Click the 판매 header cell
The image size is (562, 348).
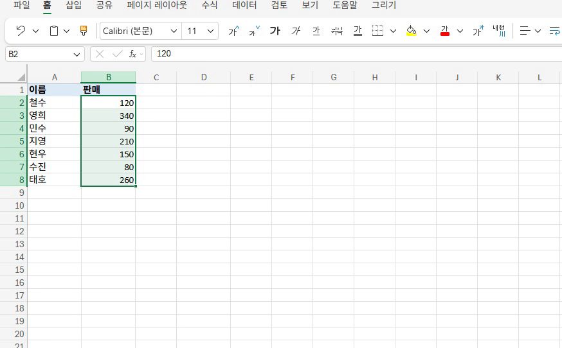pos(109,89)
